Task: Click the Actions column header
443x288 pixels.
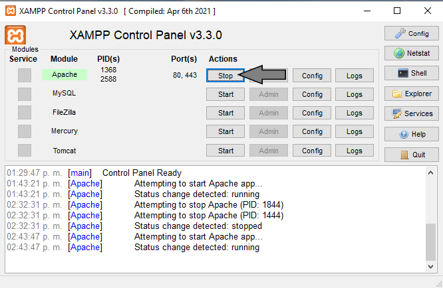Action: (x=223, y=58)
